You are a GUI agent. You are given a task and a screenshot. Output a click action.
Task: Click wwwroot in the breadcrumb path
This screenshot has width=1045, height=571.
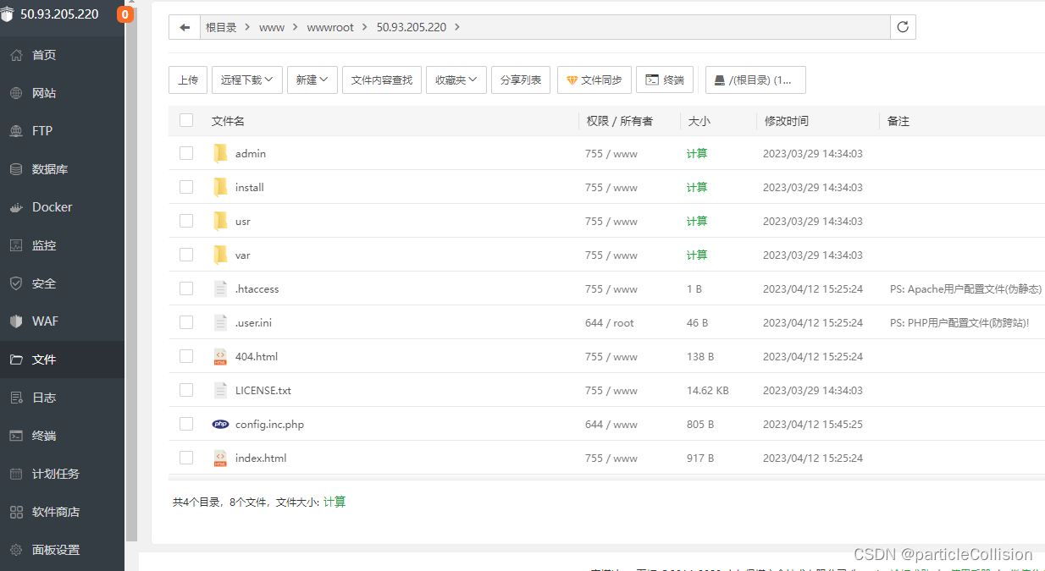click(330, 27)
